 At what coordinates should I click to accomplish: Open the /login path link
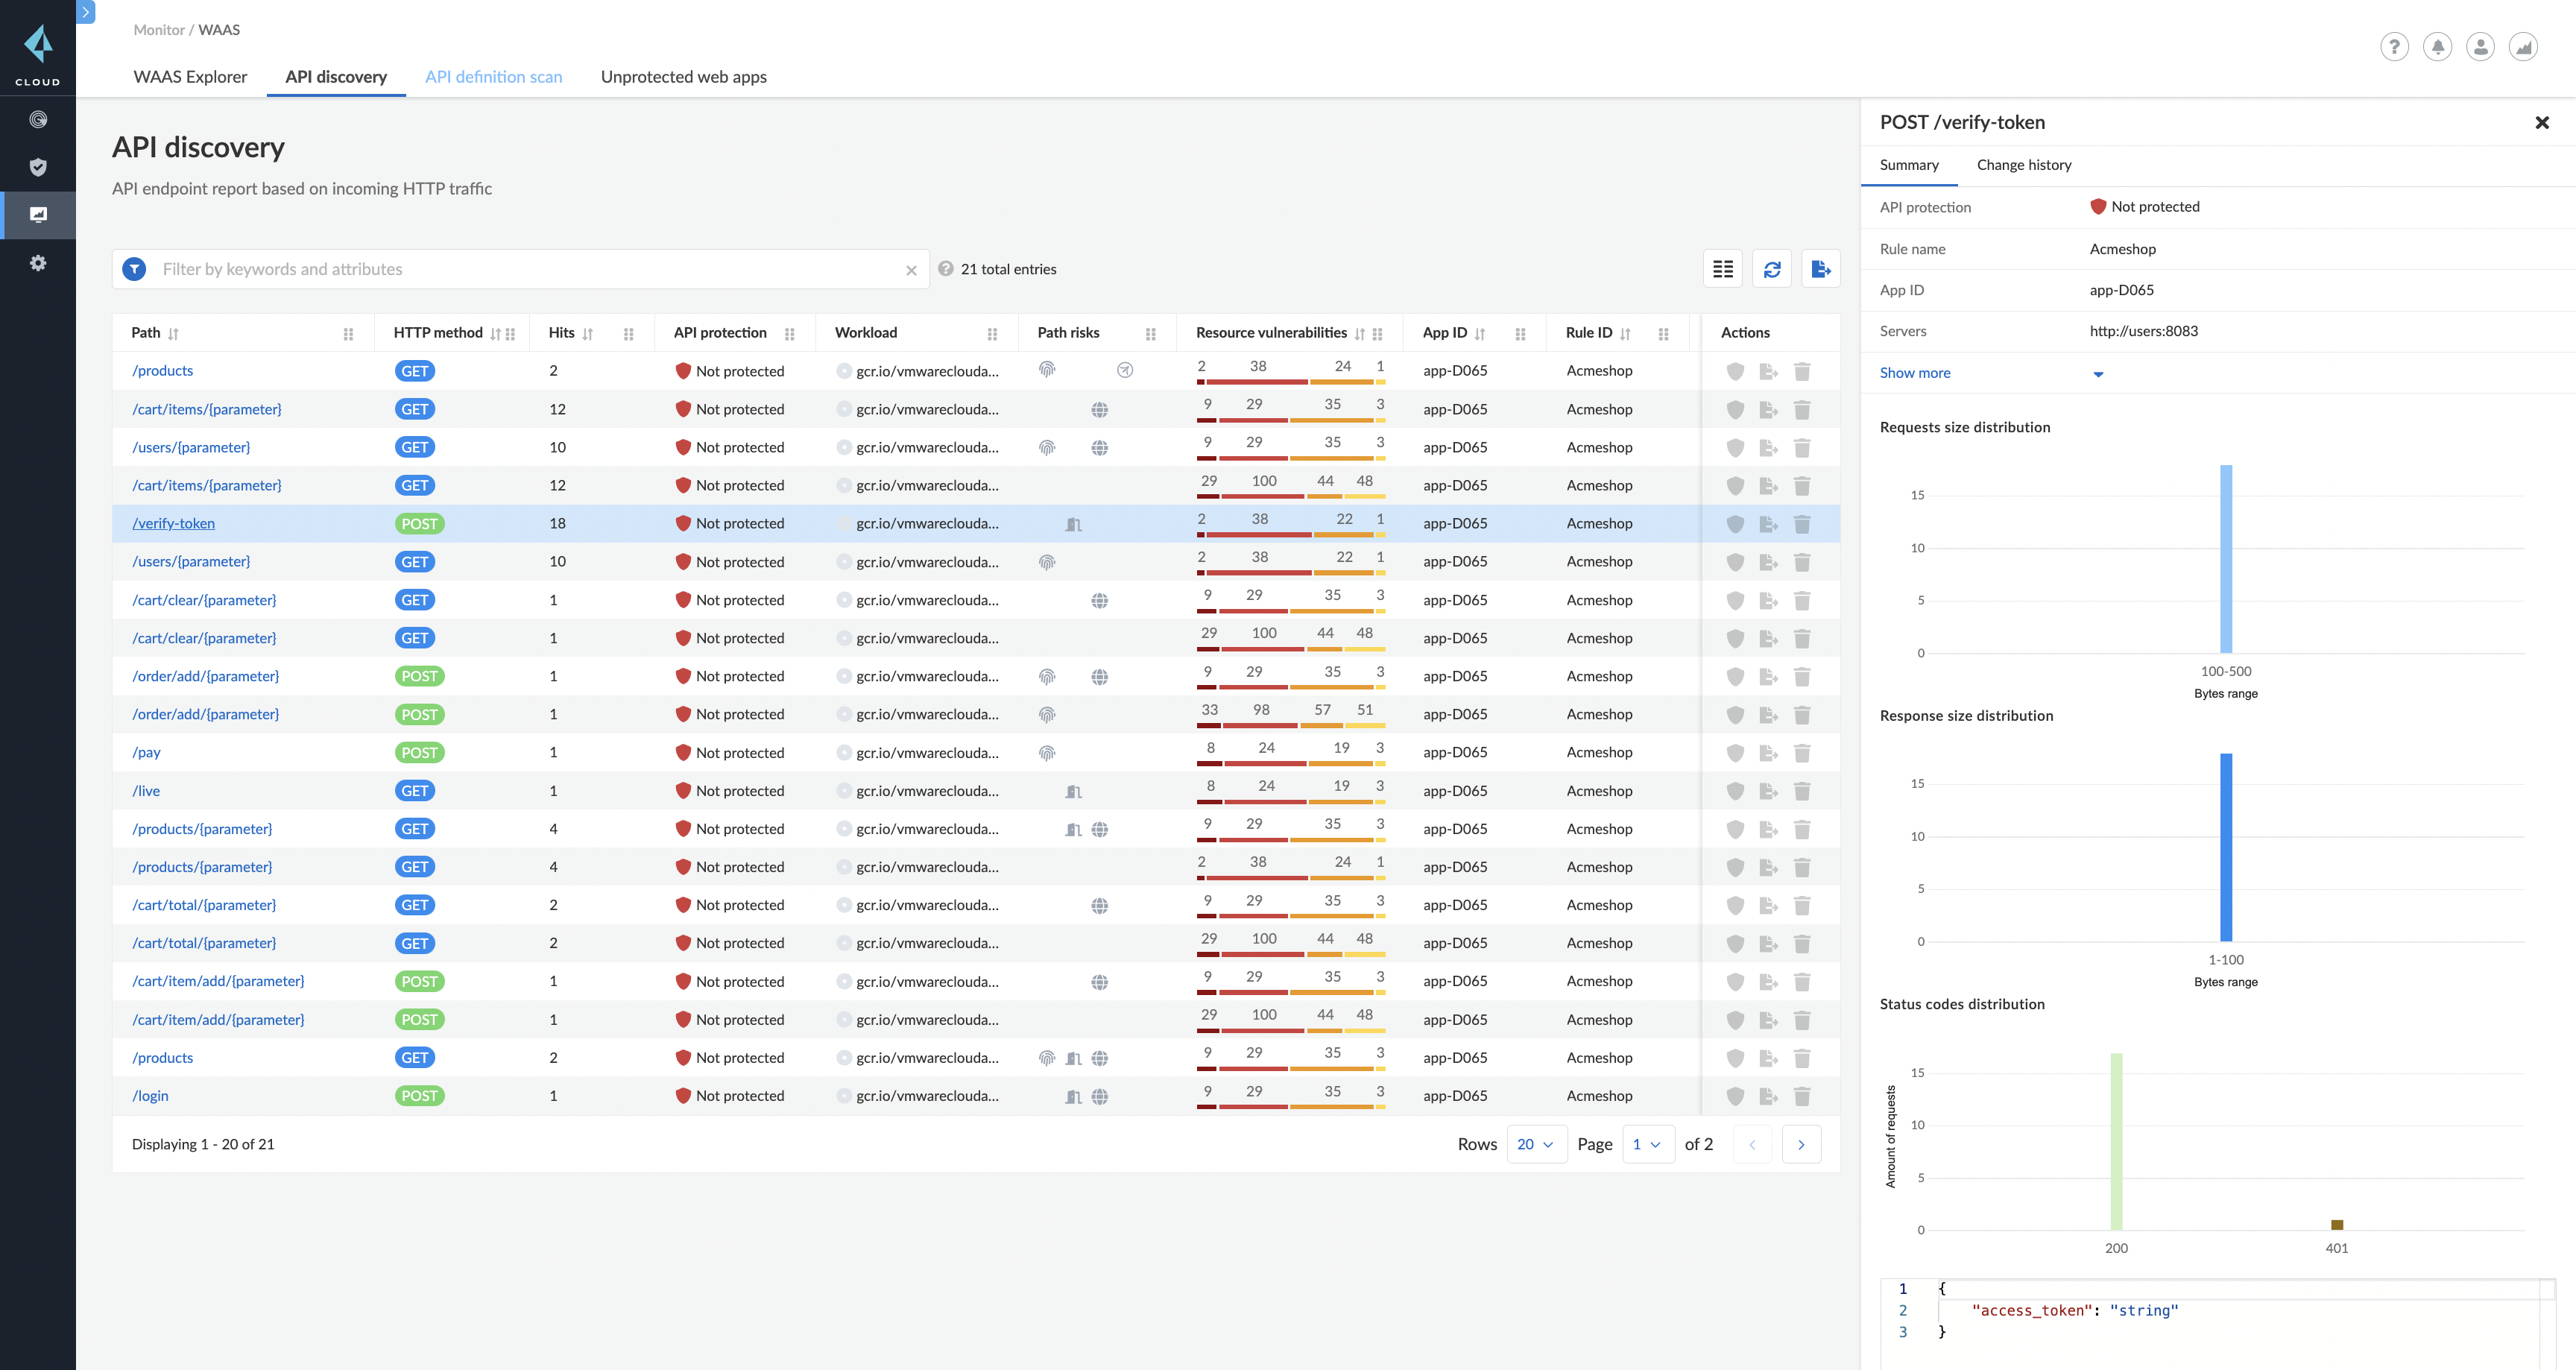(150, 1096)
